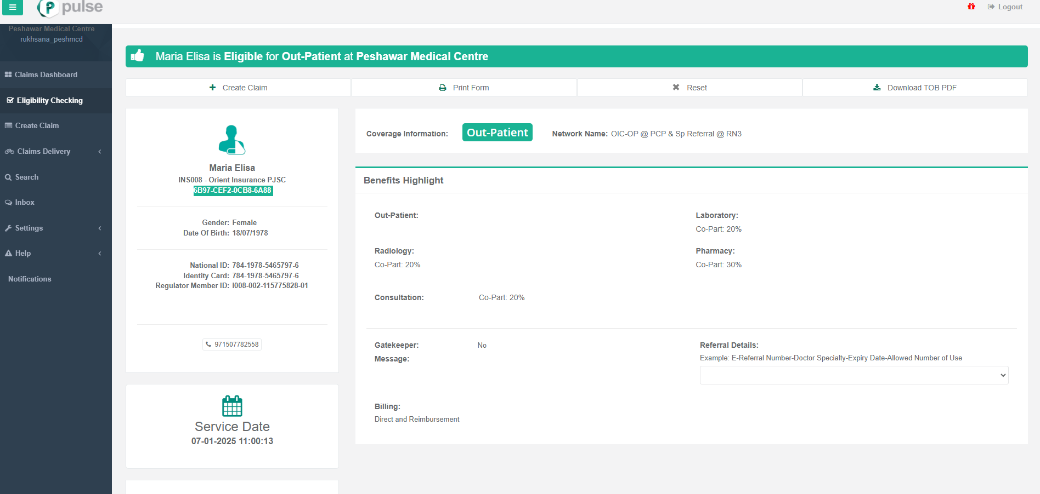
Task: Click the patient avatar icon
Action: point(232,140)
